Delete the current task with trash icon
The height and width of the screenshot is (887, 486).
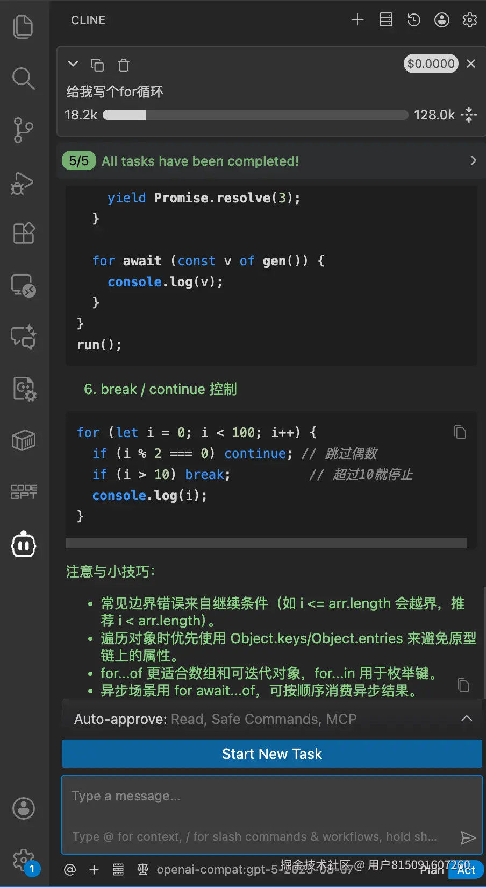coord(124,65)
